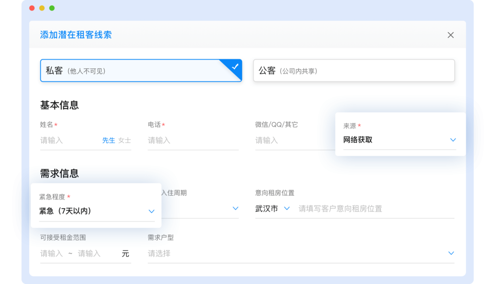Screen dimensions: 496x284
Task: Click the red macOS close window dot
Action: click(x=32, y=8)
